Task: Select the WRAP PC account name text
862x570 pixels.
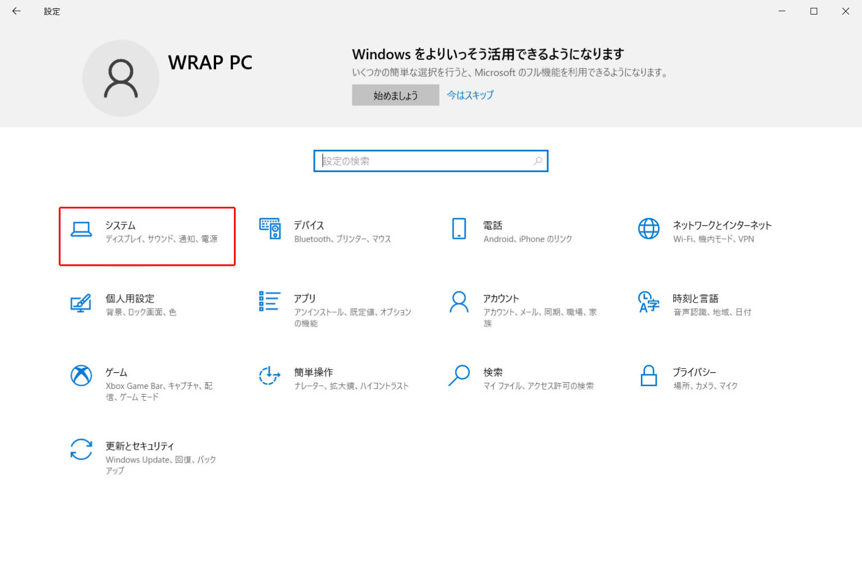Action: click(x=210, y=63)
